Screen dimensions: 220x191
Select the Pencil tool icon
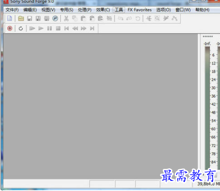(166, 18)
